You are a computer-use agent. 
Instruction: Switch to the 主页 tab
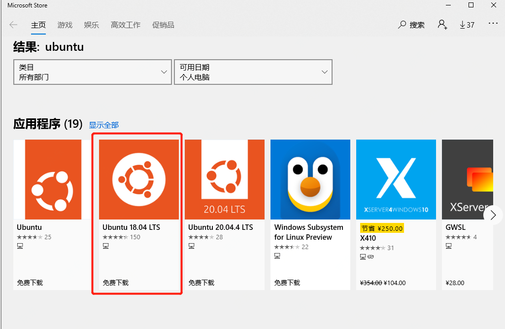pos(38,25)
